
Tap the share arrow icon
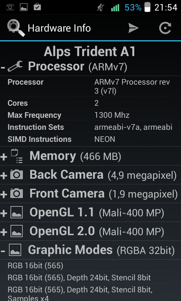(x=133, y=28)
